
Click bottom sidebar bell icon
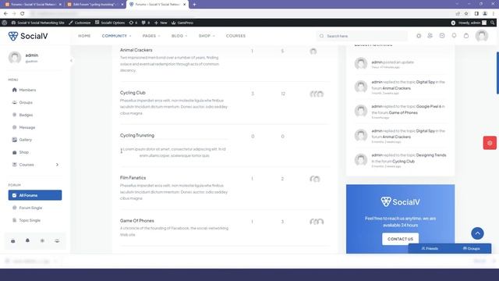click(27, 240)
